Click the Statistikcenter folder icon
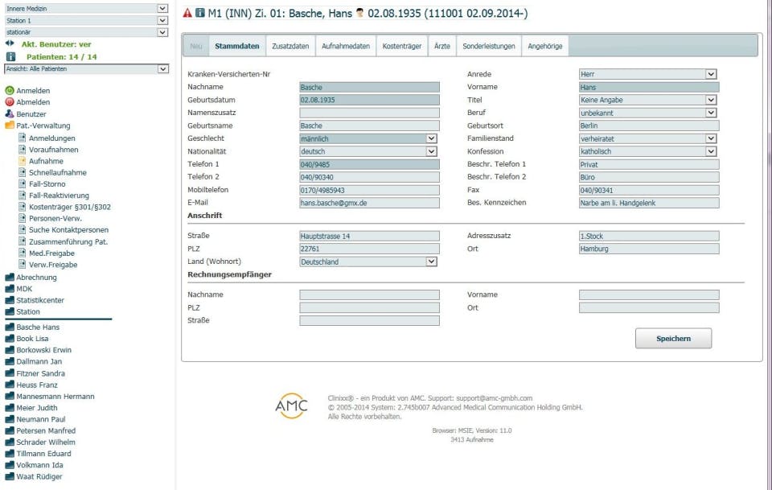The width and height of the screenshot is (772, 490). (x=10, y=300)
